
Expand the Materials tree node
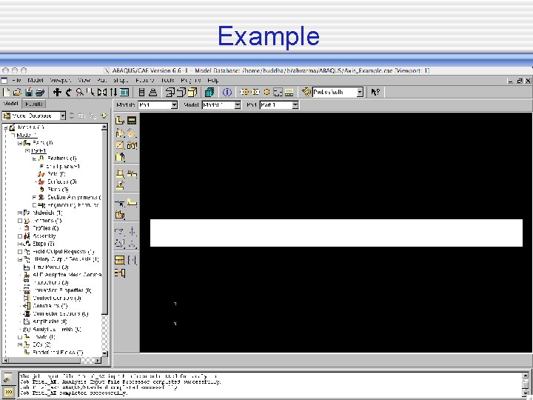click(x=20, y=213)
